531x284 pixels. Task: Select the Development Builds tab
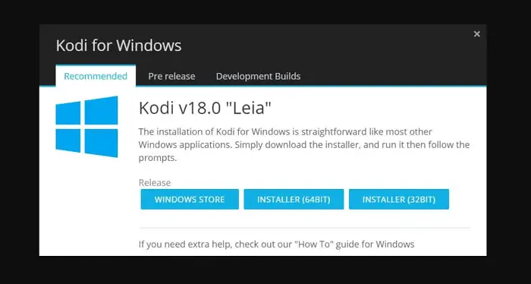point(259,76)
